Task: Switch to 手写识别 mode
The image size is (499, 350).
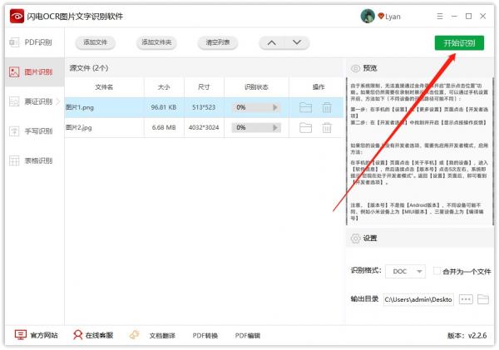Action: (34, 131)
